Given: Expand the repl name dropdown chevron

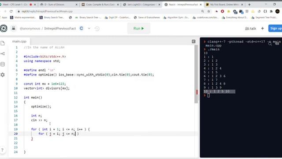Looking at the screenshot, I should coord(89,28).
